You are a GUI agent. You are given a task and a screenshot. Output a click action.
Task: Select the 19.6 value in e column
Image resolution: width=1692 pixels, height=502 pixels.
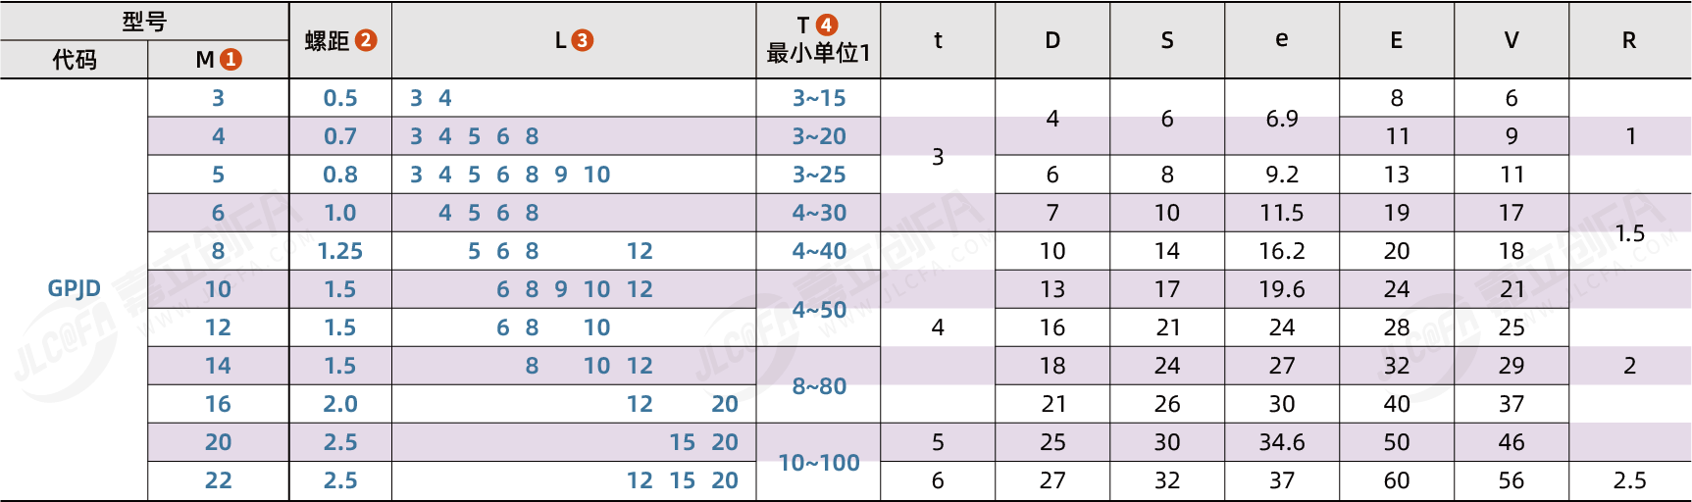click(x=1282, y=289)
